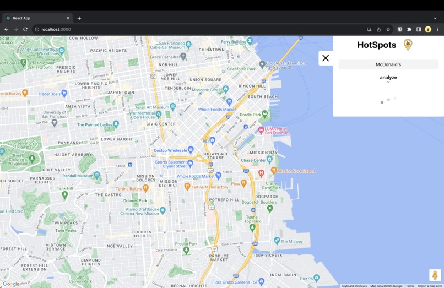This screenshot has width=444, height=288.
Task: Click the Dolores Park label
Action: point(135,201)
